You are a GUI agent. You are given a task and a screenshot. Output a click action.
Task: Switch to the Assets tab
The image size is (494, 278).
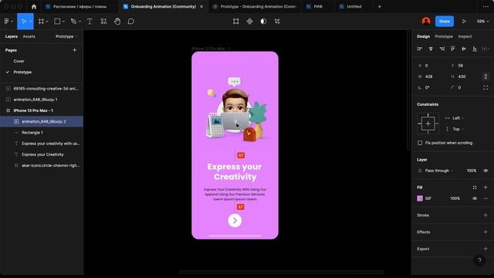(29, 36)
